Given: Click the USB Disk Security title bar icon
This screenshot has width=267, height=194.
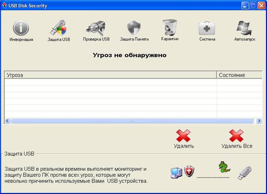Looking at the screenshot, I should pyautogui.click(x=5, y=6).
